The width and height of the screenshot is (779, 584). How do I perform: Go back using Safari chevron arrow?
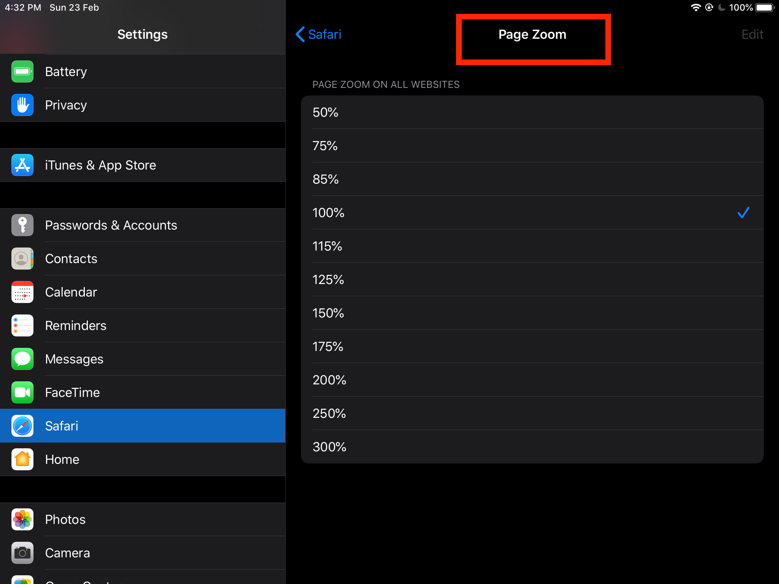pyautogui.click(x=300, y=34)
